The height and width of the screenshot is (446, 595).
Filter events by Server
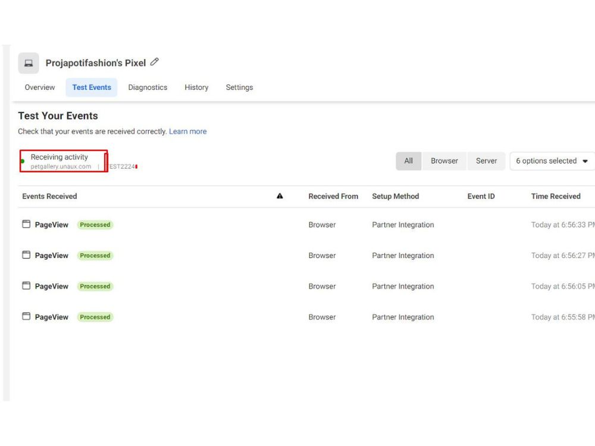click(x=487, y=161)
